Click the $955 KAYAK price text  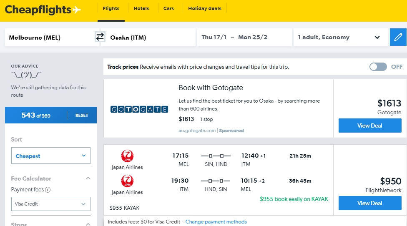coord(125,208)
